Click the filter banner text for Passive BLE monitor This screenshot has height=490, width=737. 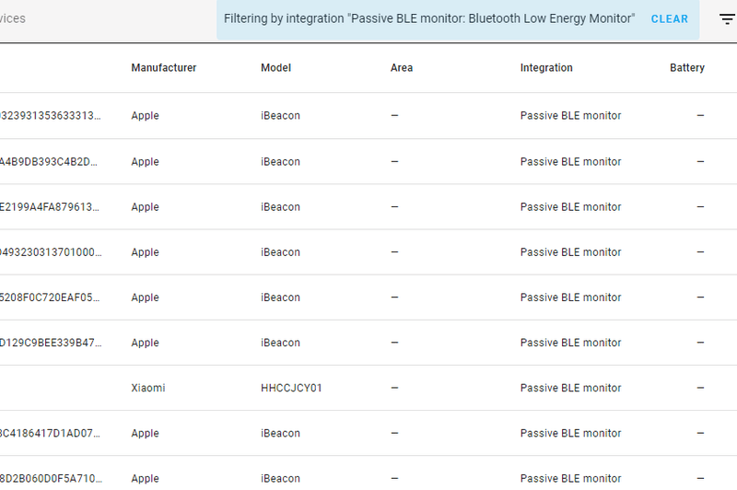[x=429, y=19]
